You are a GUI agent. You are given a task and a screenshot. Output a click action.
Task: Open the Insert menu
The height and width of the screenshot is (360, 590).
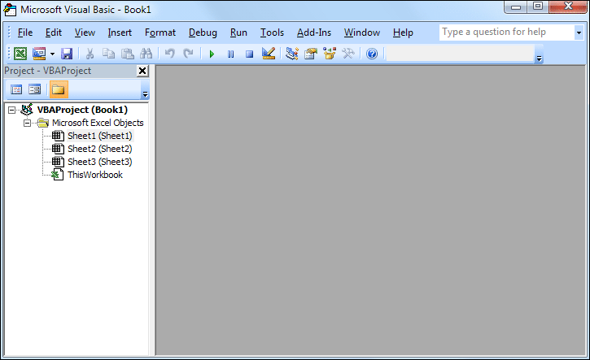[x=120, y=33]
